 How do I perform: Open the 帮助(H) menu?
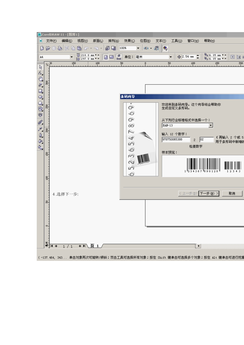point(209,41)
